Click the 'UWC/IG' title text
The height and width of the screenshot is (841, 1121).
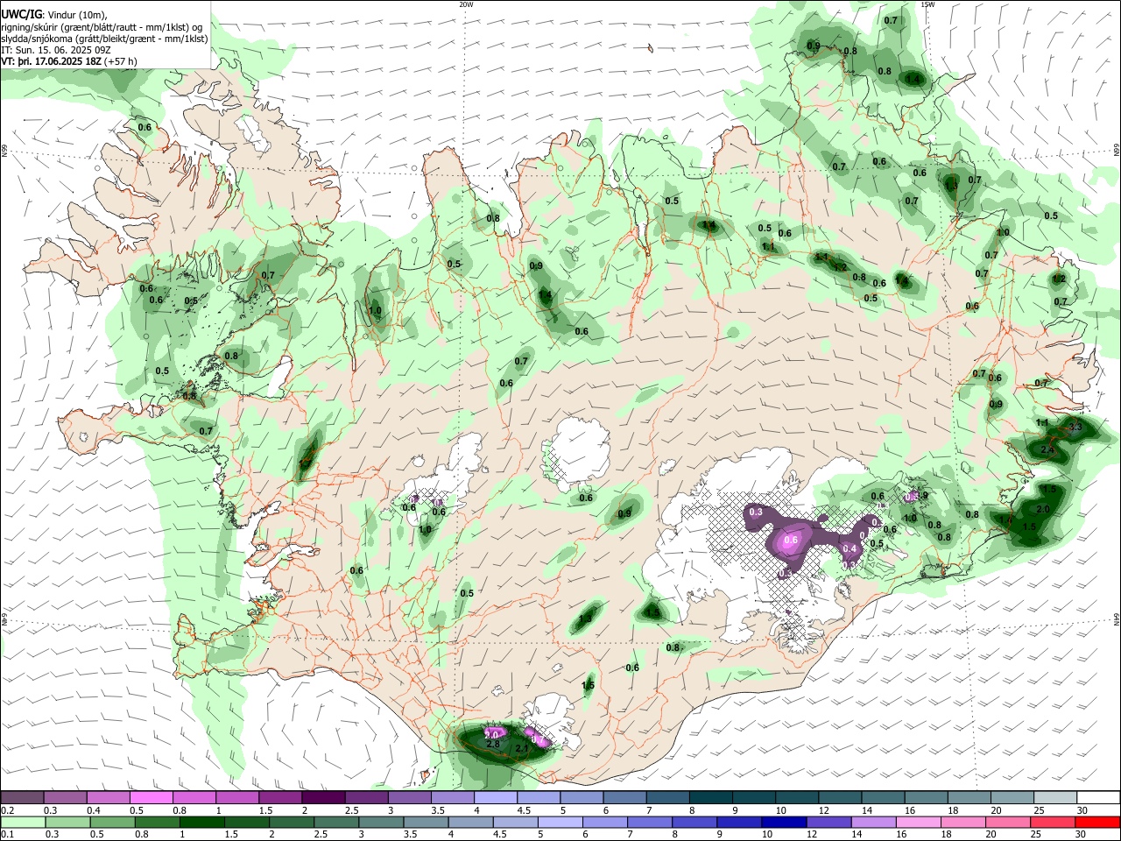click(20, 15)
